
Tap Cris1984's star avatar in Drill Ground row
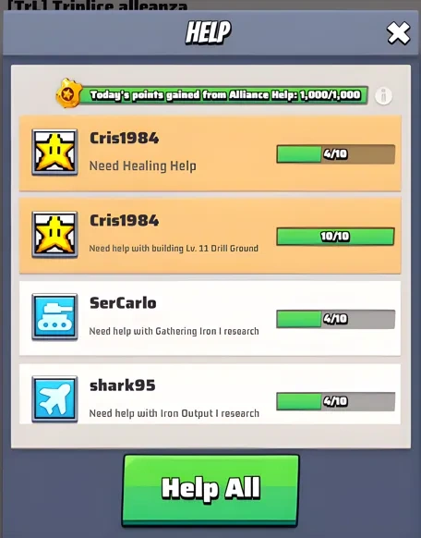pyautogui.click(x=54, y=235)
